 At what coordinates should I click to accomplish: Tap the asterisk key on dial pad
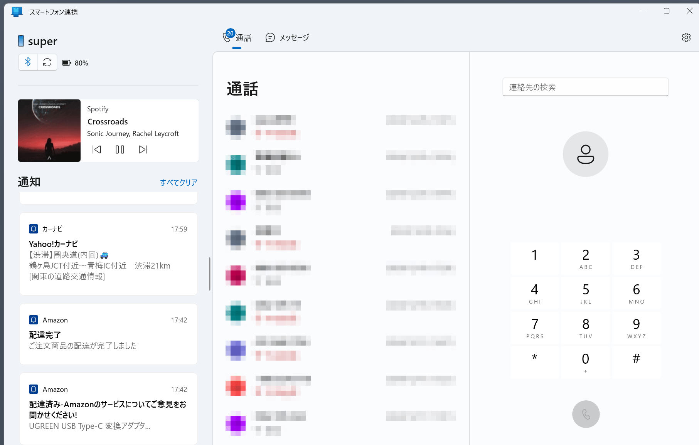(534, 361)
